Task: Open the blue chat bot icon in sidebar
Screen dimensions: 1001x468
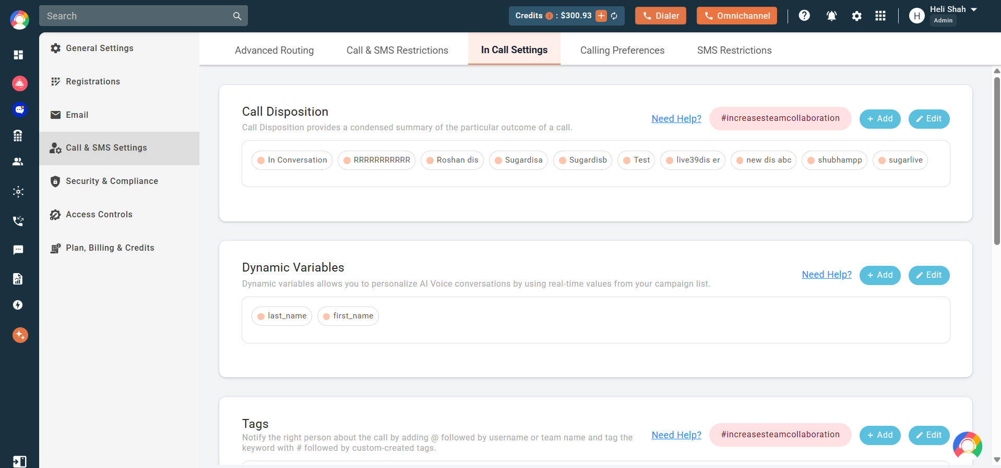Action: pyautogui.click(x=19, y=109)
